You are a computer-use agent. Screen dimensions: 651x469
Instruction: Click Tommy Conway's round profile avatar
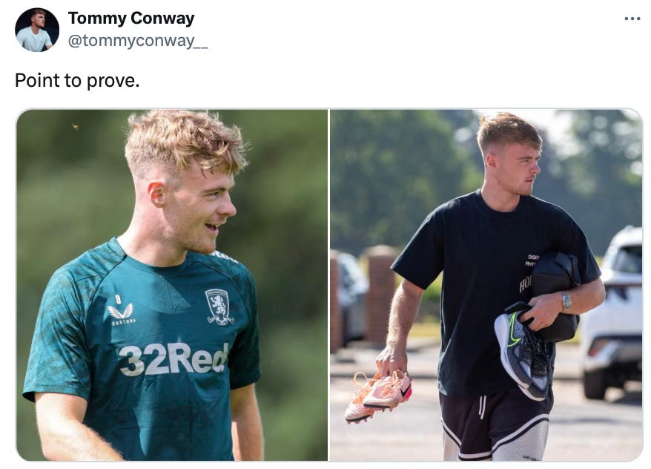(37, 30)
